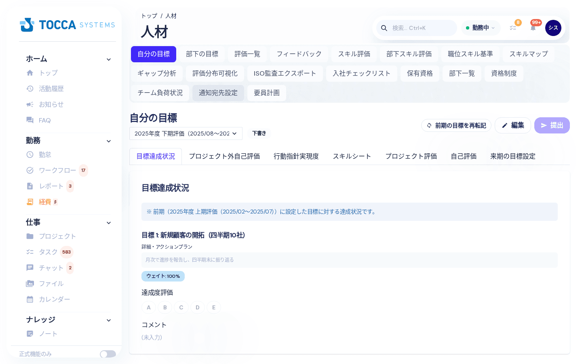This screenshot has height=364, width=582.
Task: Click the 提出 submit button
Action: pyautogui.click(x=552, y=125)
